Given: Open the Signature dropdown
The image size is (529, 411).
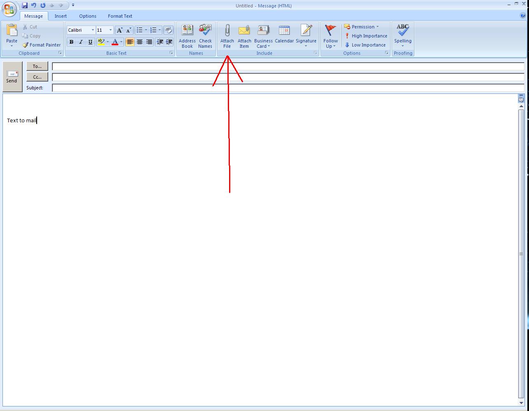Looking at the screenshot, I should coord(306,36).
